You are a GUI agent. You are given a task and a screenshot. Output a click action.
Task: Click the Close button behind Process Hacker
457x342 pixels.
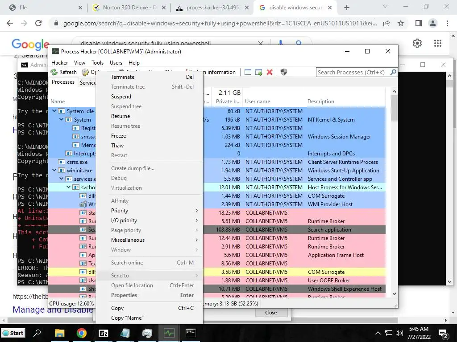271,313
